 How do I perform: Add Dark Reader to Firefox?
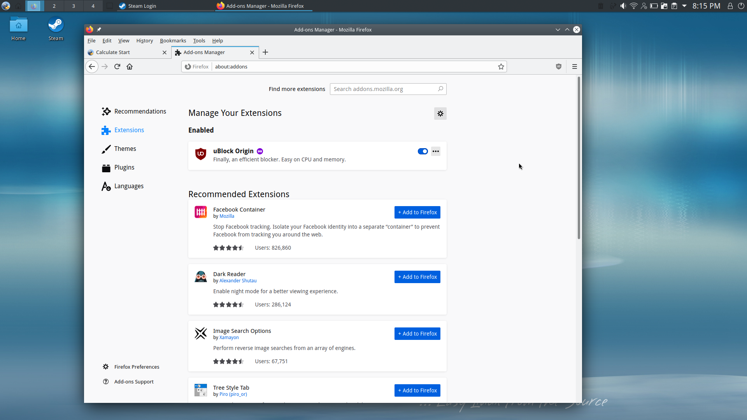coord(417,277)
